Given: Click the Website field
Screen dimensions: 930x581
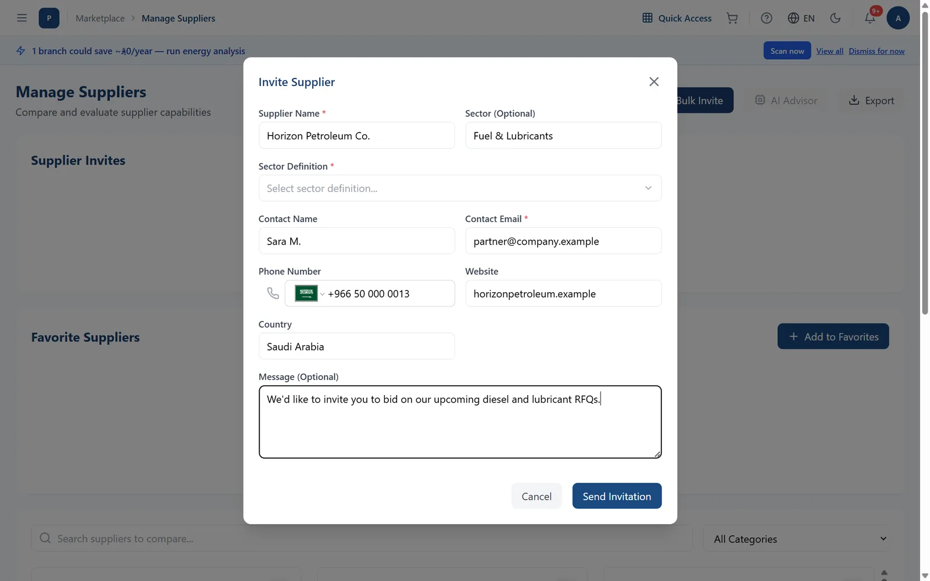Looking at the screenshot, I should pos(563,293).
